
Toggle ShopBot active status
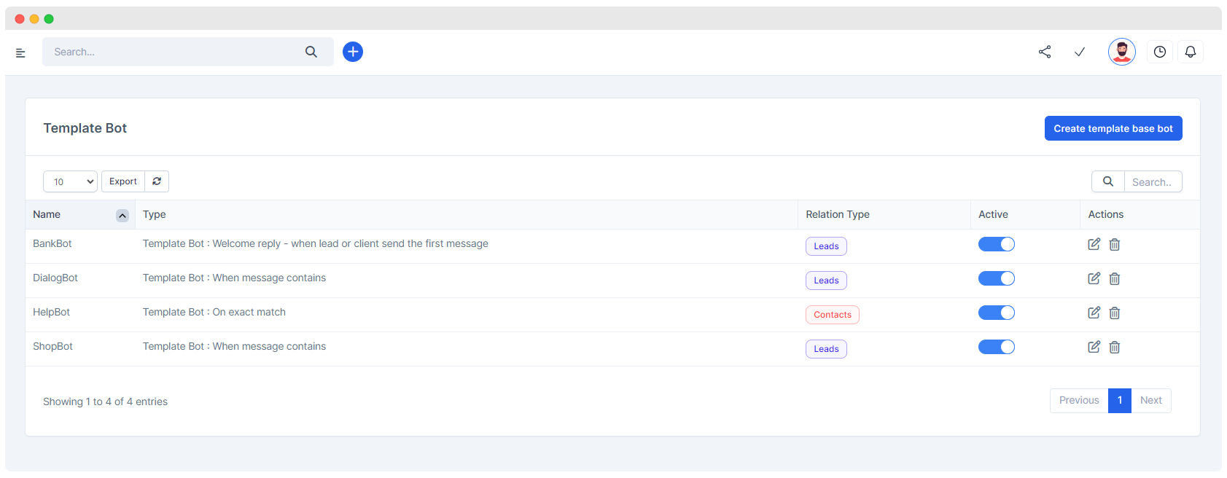tap(996, 347)
